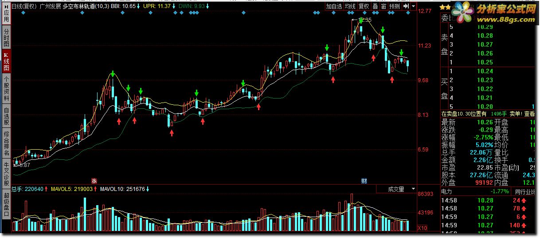Click the 卖盘 sell orders label
540x238 pixels.
coord(444,45)
